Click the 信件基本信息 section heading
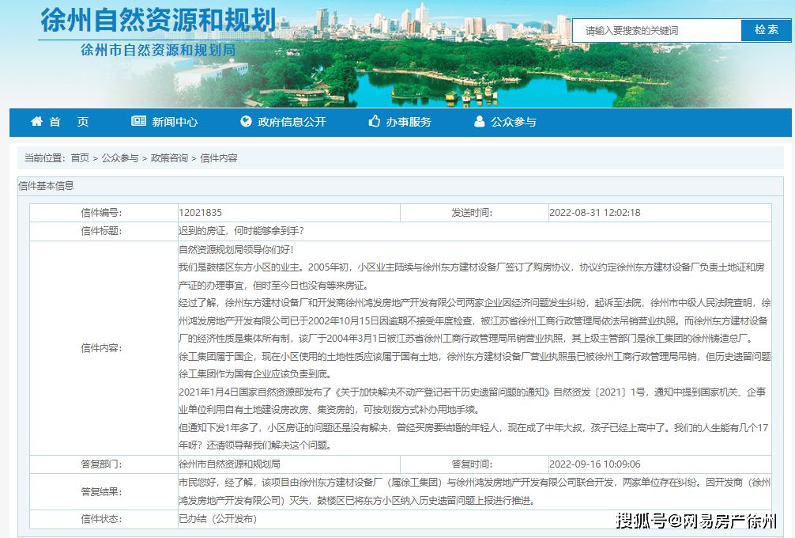This screenshot has width=795, height=538. [x=46, y=186]
